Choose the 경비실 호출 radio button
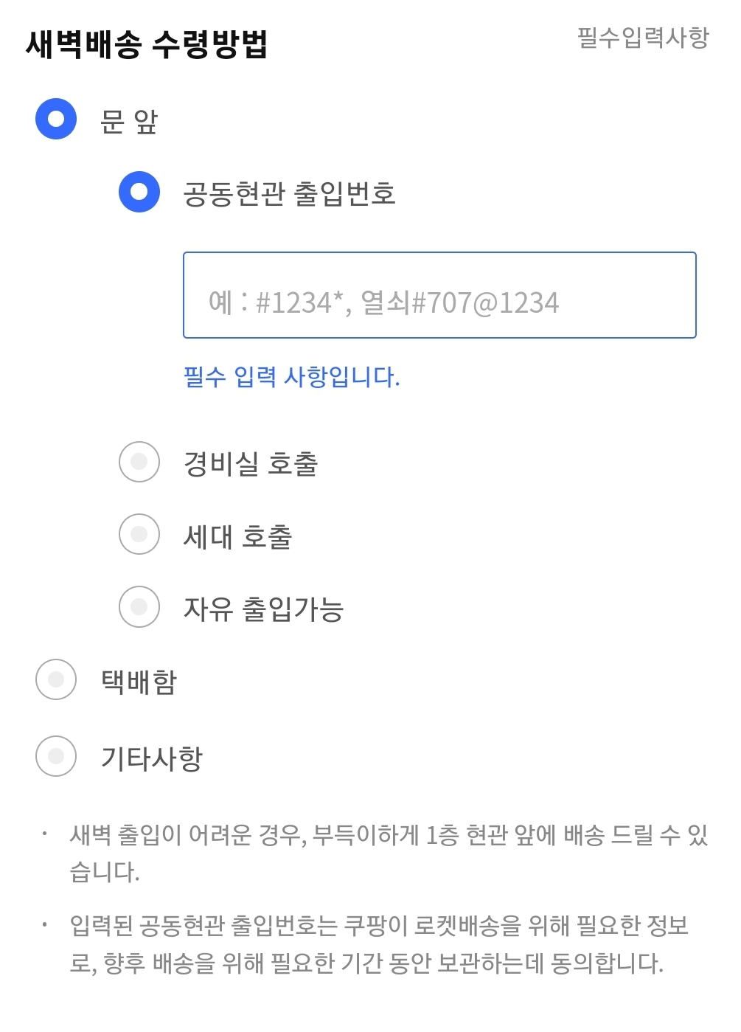 139,462
